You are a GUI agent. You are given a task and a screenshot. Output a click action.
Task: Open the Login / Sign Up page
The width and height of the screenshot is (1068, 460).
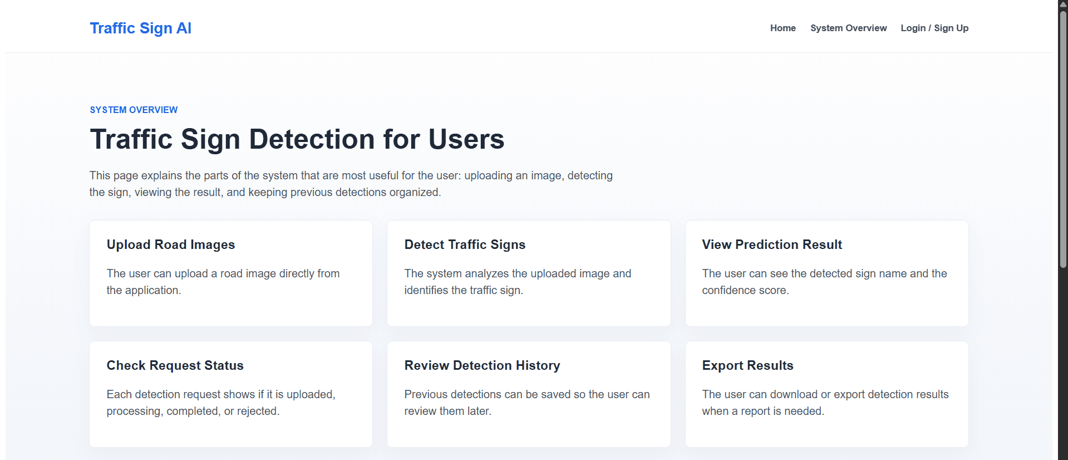[934, 28]
